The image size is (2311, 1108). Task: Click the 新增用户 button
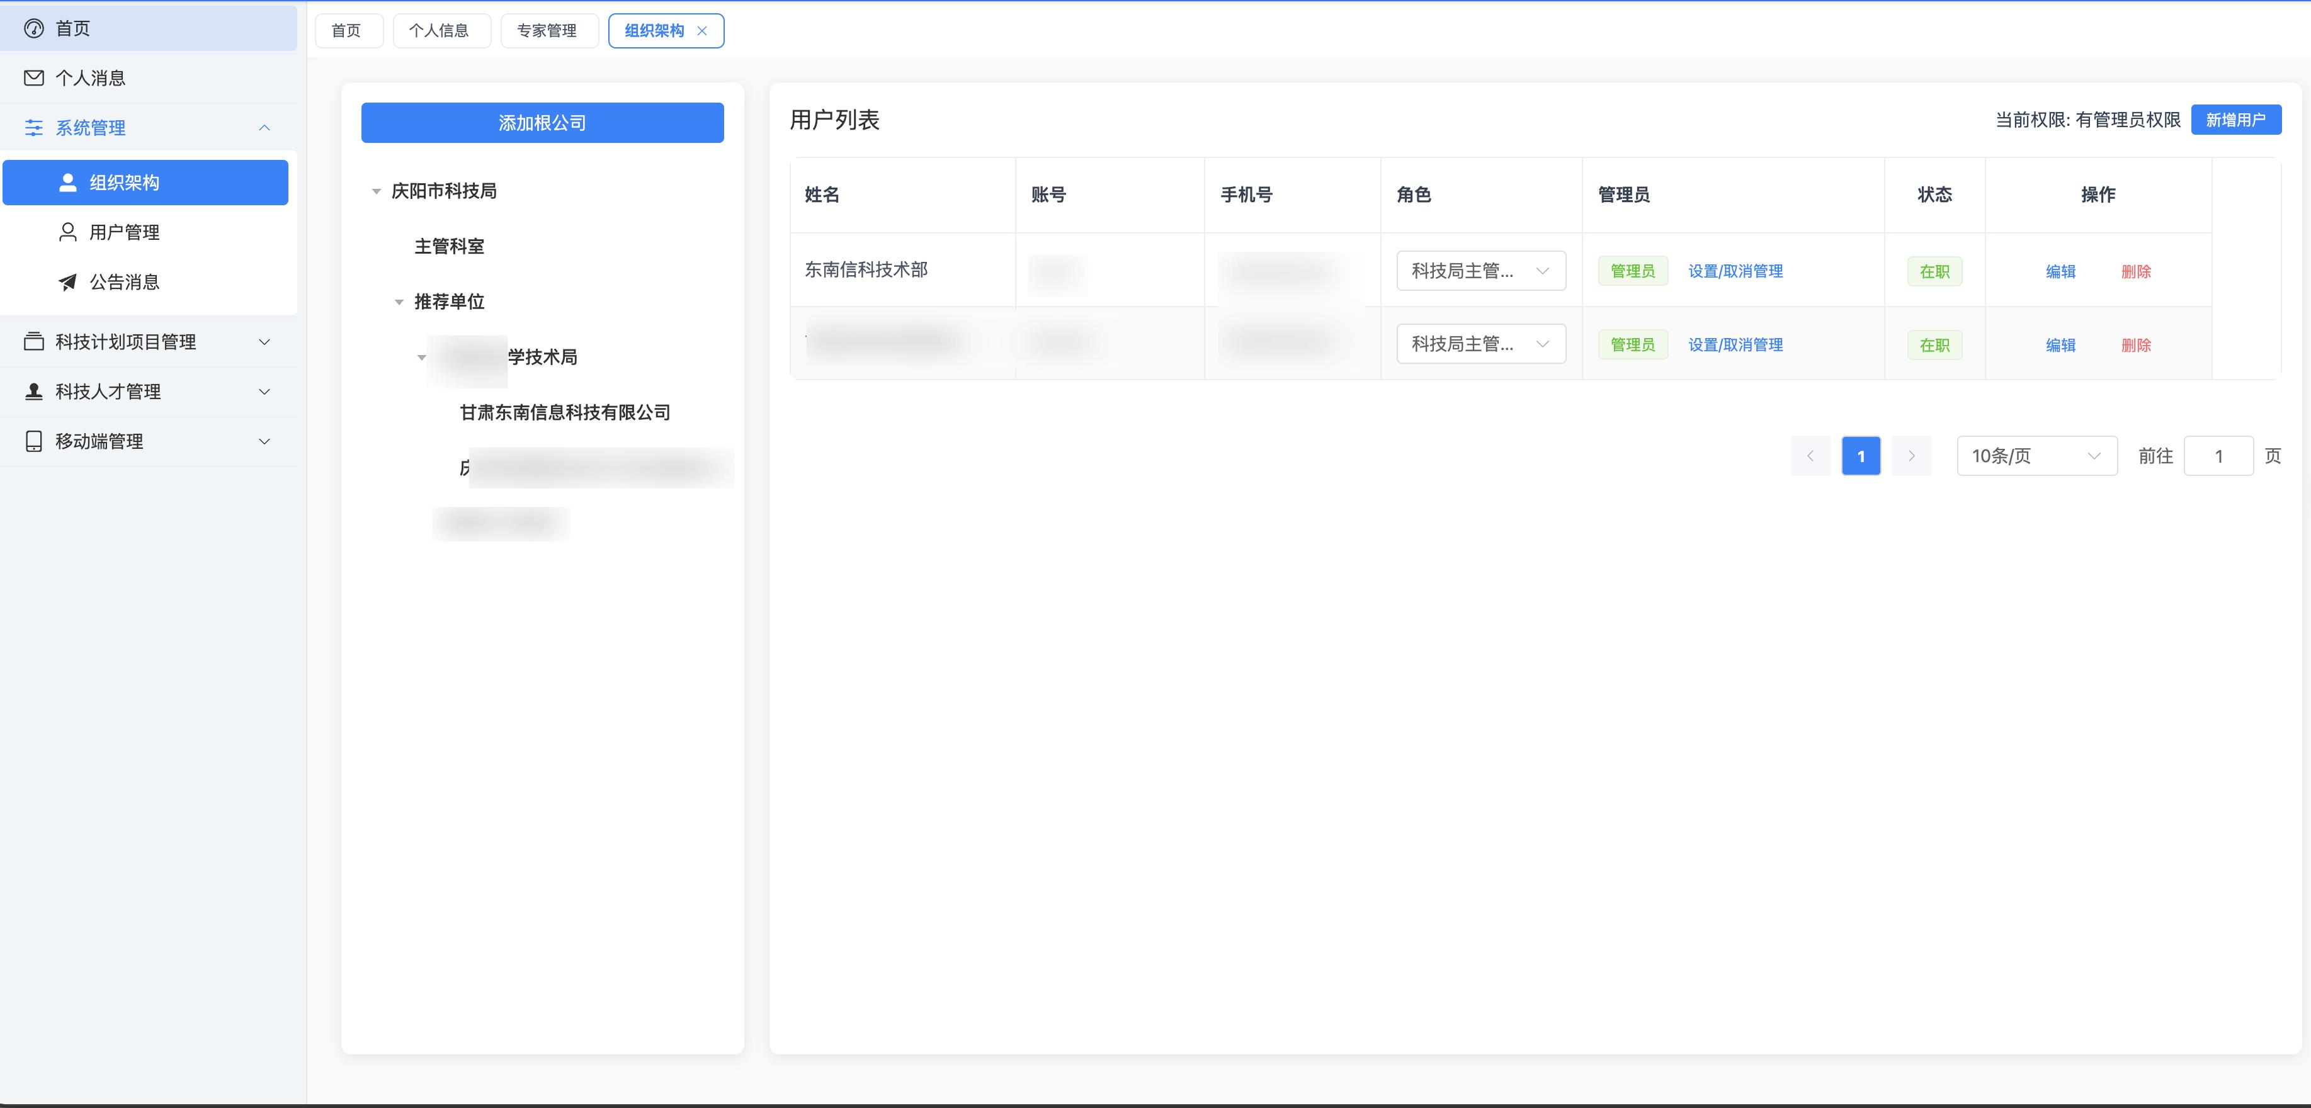coord(2235,120)
